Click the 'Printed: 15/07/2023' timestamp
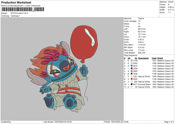This screenshot has width=175, height=124. click(x=116, y=122)
